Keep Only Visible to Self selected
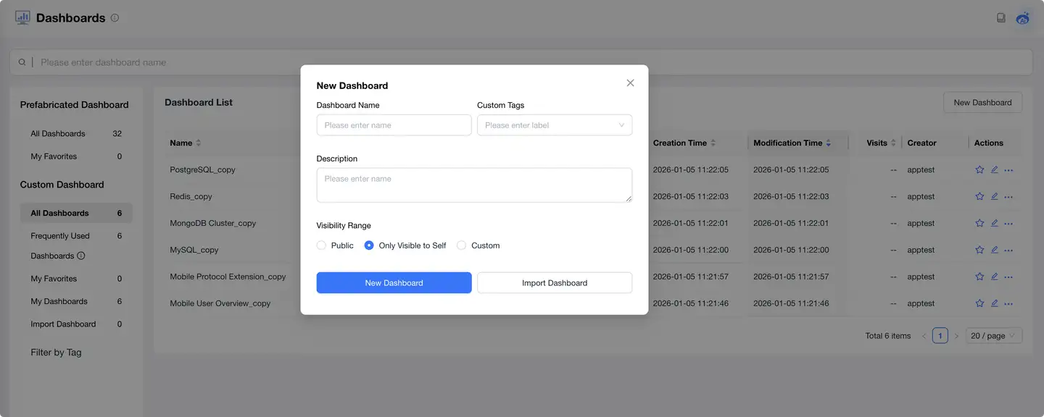The height and width of the screenshot is (417, 1044). [369, 245]
